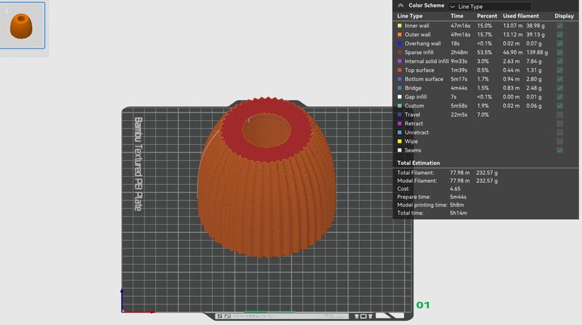Screen dimensions: 582x325
Task: Click the blue Bridge color swatch
Action: (399, 88)
